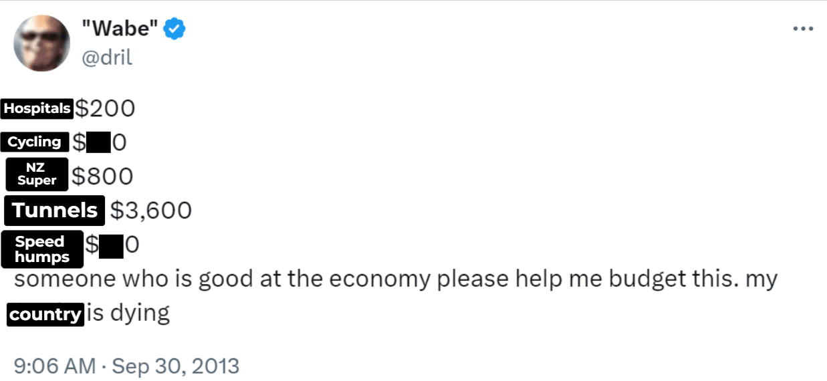Click the $200 amount beside Hospitals

(105, 108)
